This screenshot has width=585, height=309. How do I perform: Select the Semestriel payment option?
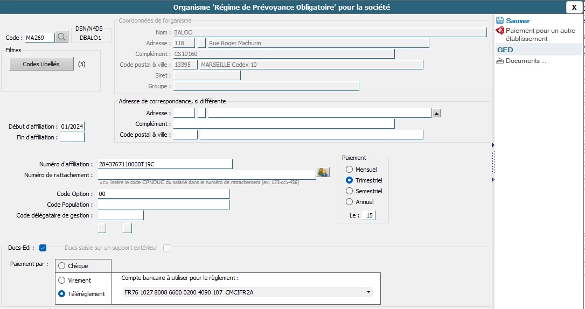click(349, 191)
